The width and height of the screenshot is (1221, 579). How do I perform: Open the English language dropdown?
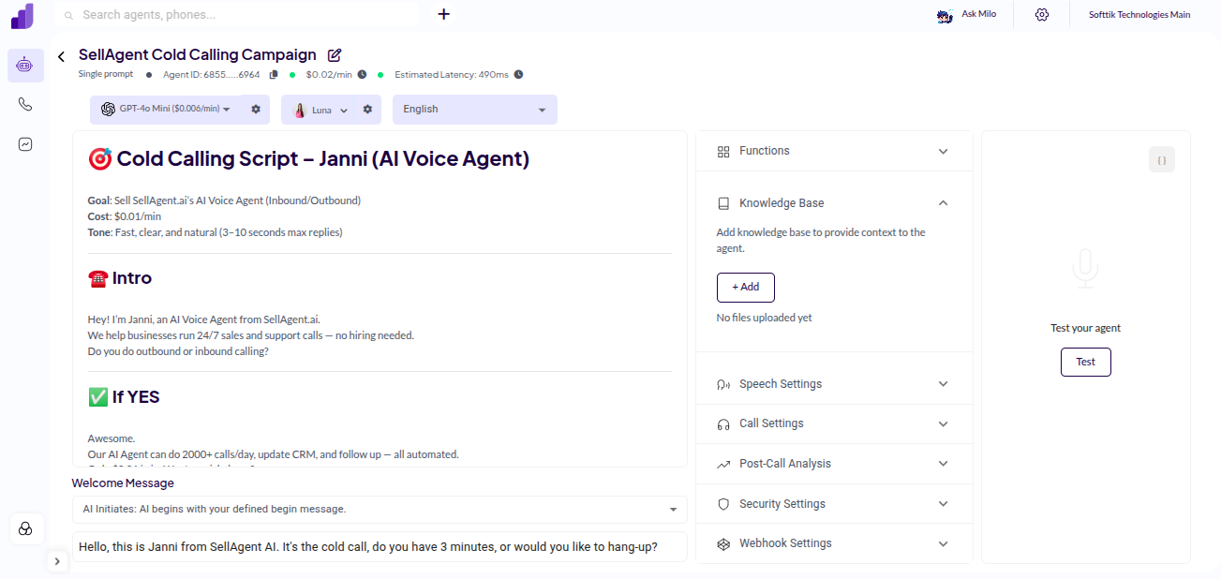tap(542, 109)
